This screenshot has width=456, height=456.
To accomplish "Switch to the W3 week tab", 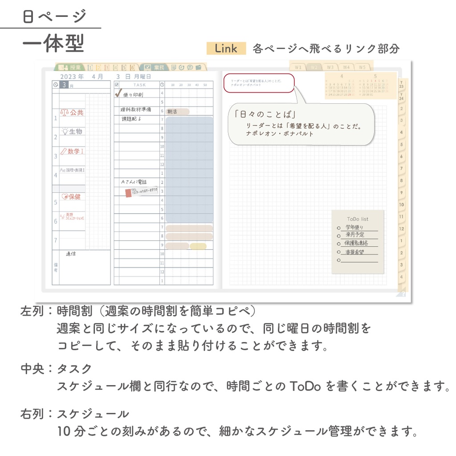I will [x=330, y=67].
